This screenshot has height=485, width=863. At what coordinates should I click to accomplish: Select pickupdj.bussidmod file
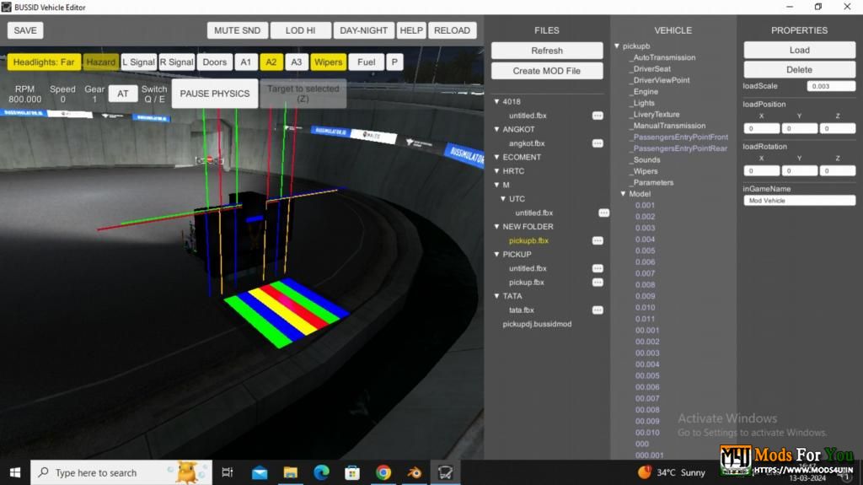coord(537,324)
